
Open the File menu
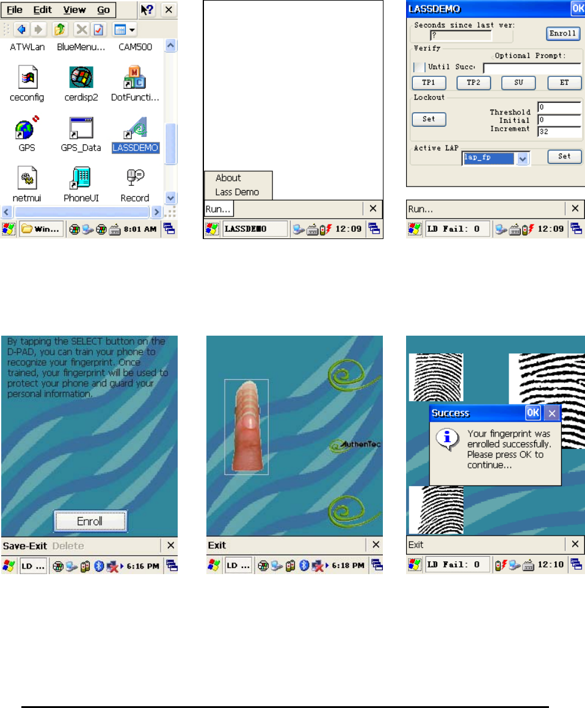(x=15, y=10)
